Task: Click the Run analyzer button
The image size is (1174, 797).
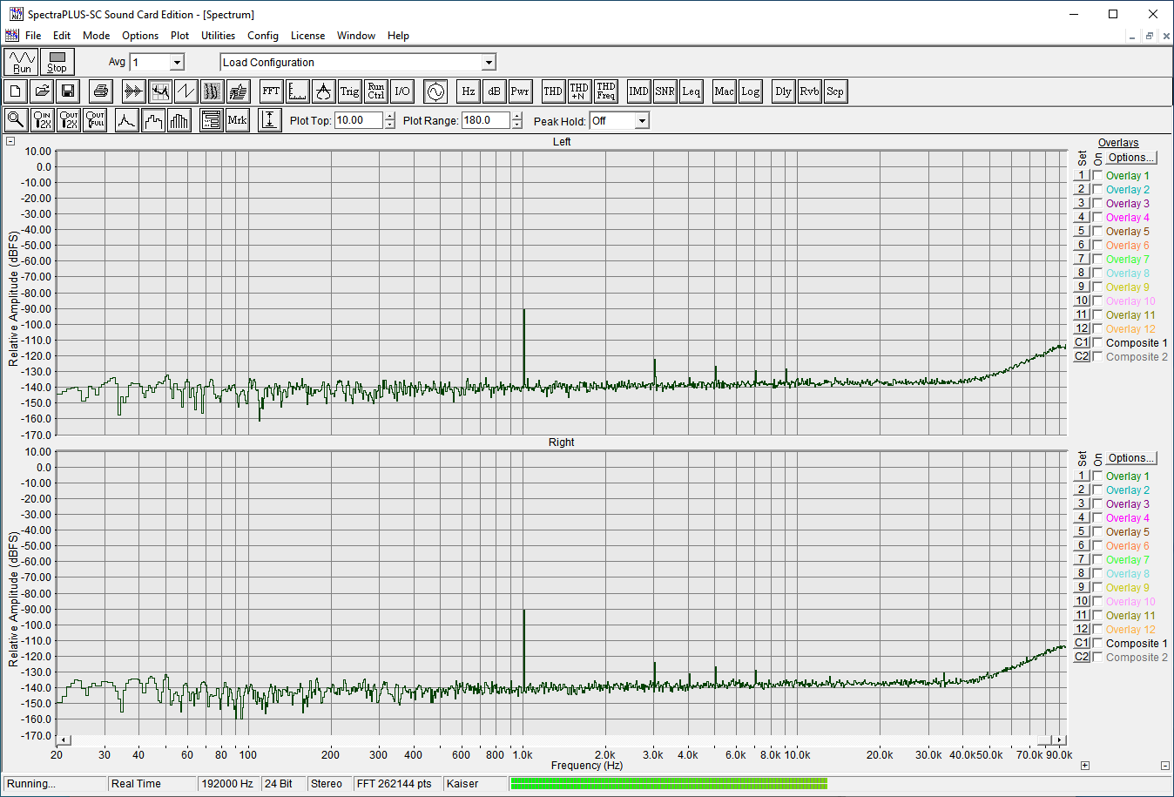Action: click(x=22, y=62)
